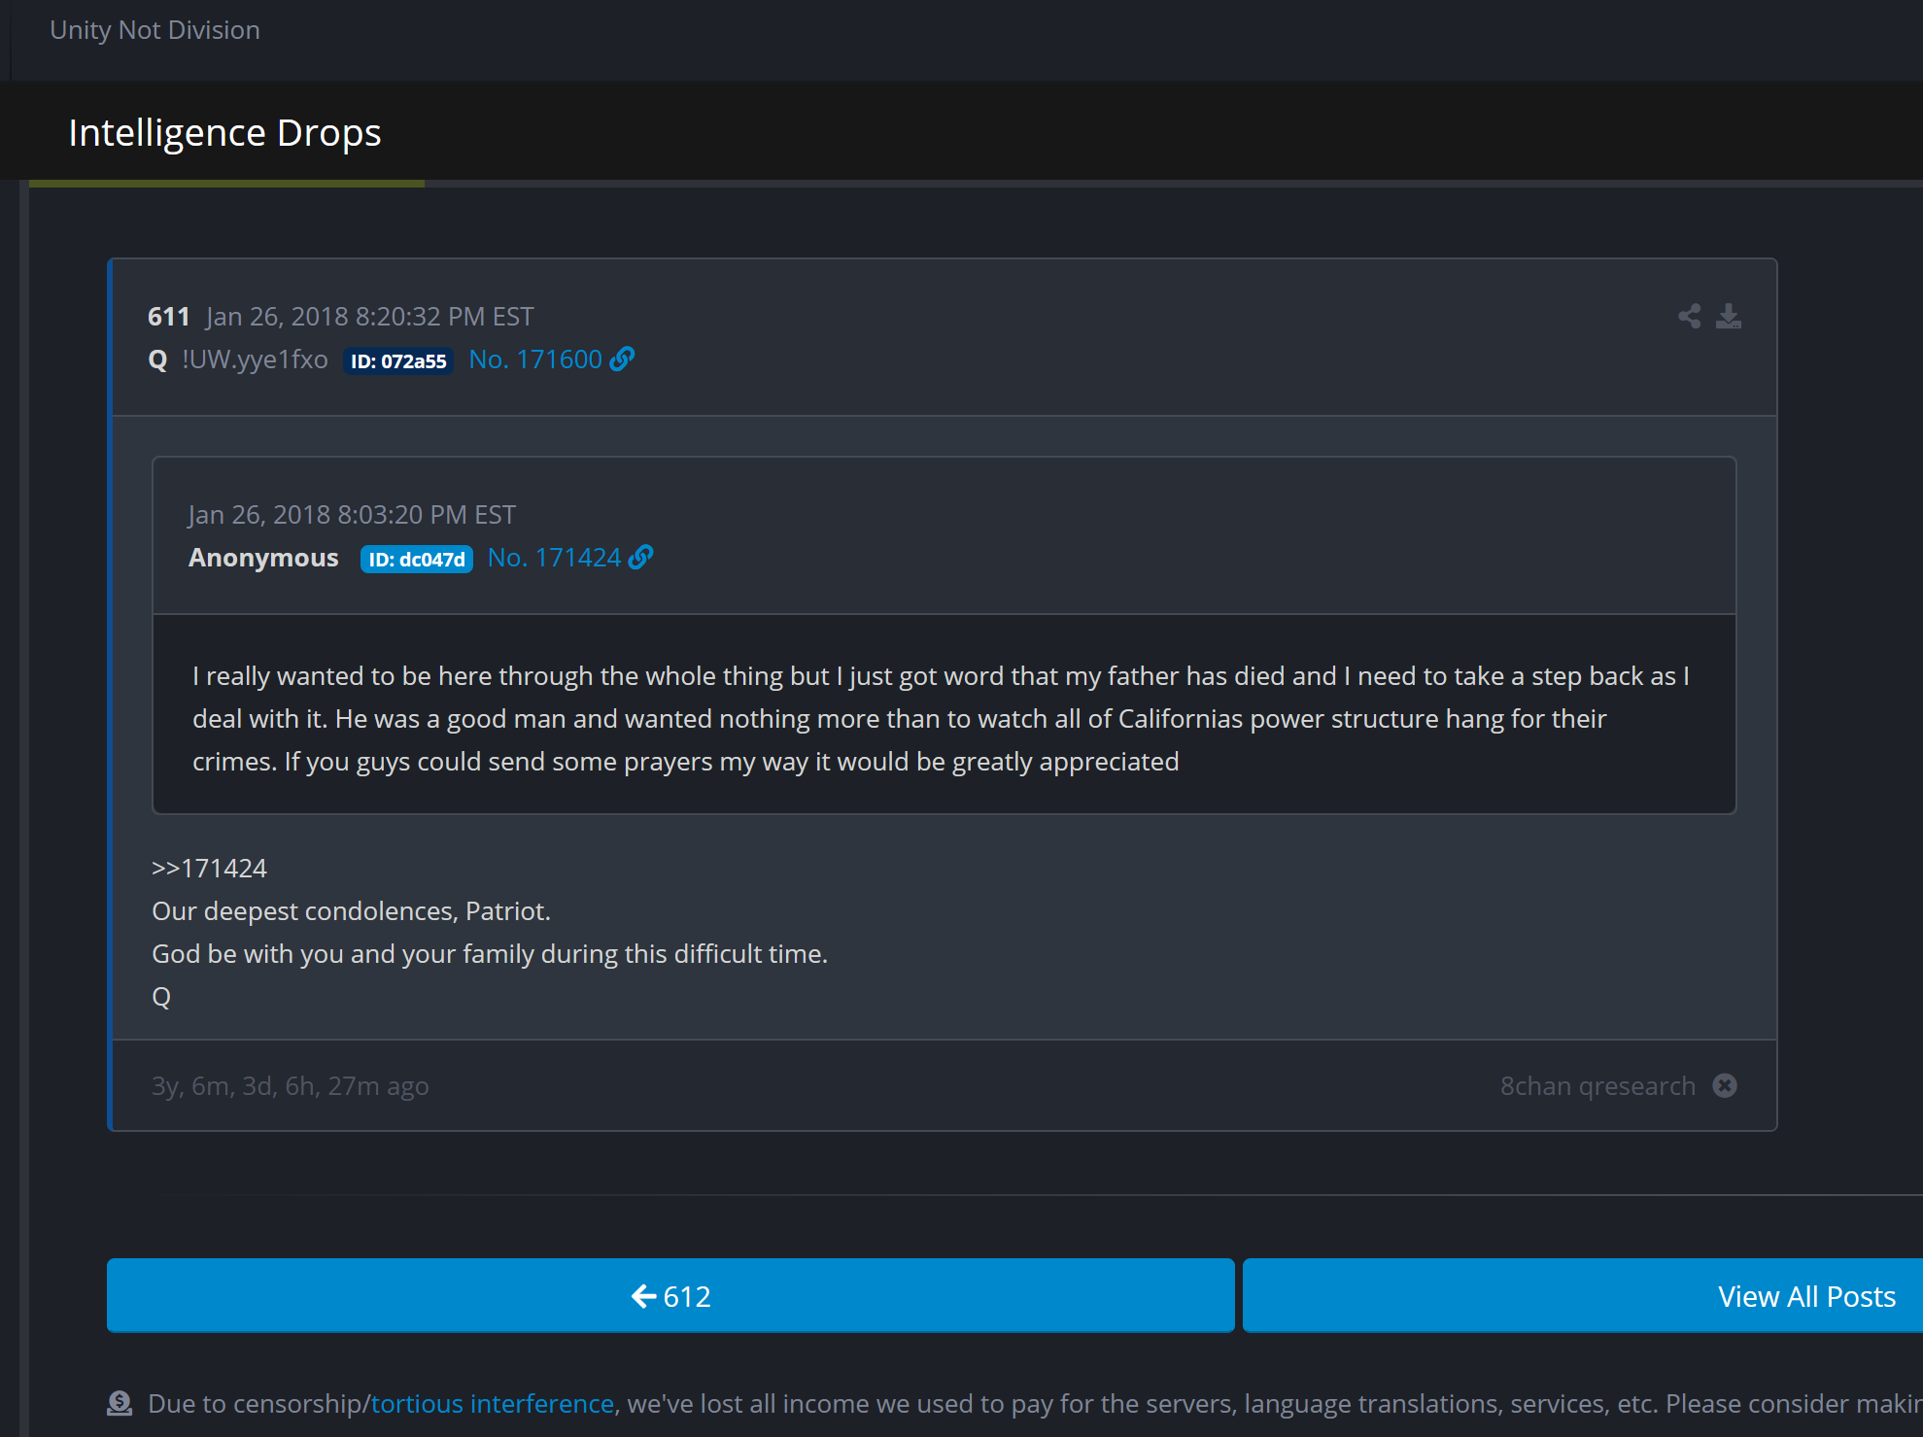The width and height of the screenshot is (1923, 1437).
Task: Click the Anonymous author name
Action: tap(263, 558)
